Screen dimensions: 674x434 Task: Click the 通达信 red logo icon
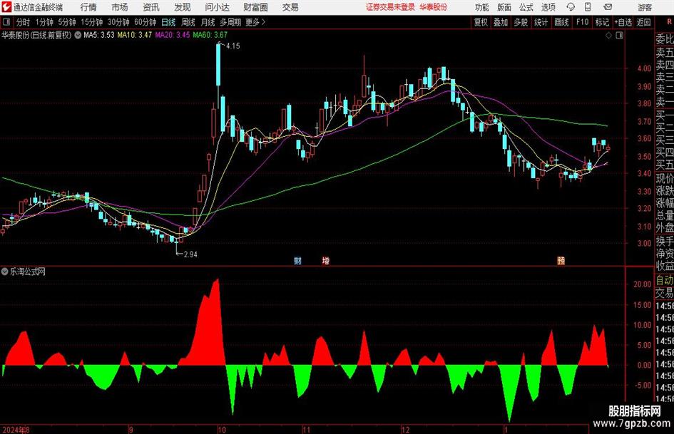click(x=6, y=7)
